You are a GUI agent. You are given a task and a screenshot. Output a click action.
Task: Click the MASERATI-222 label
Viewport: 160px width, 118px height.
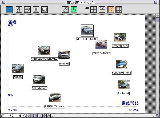pos(101,53)
